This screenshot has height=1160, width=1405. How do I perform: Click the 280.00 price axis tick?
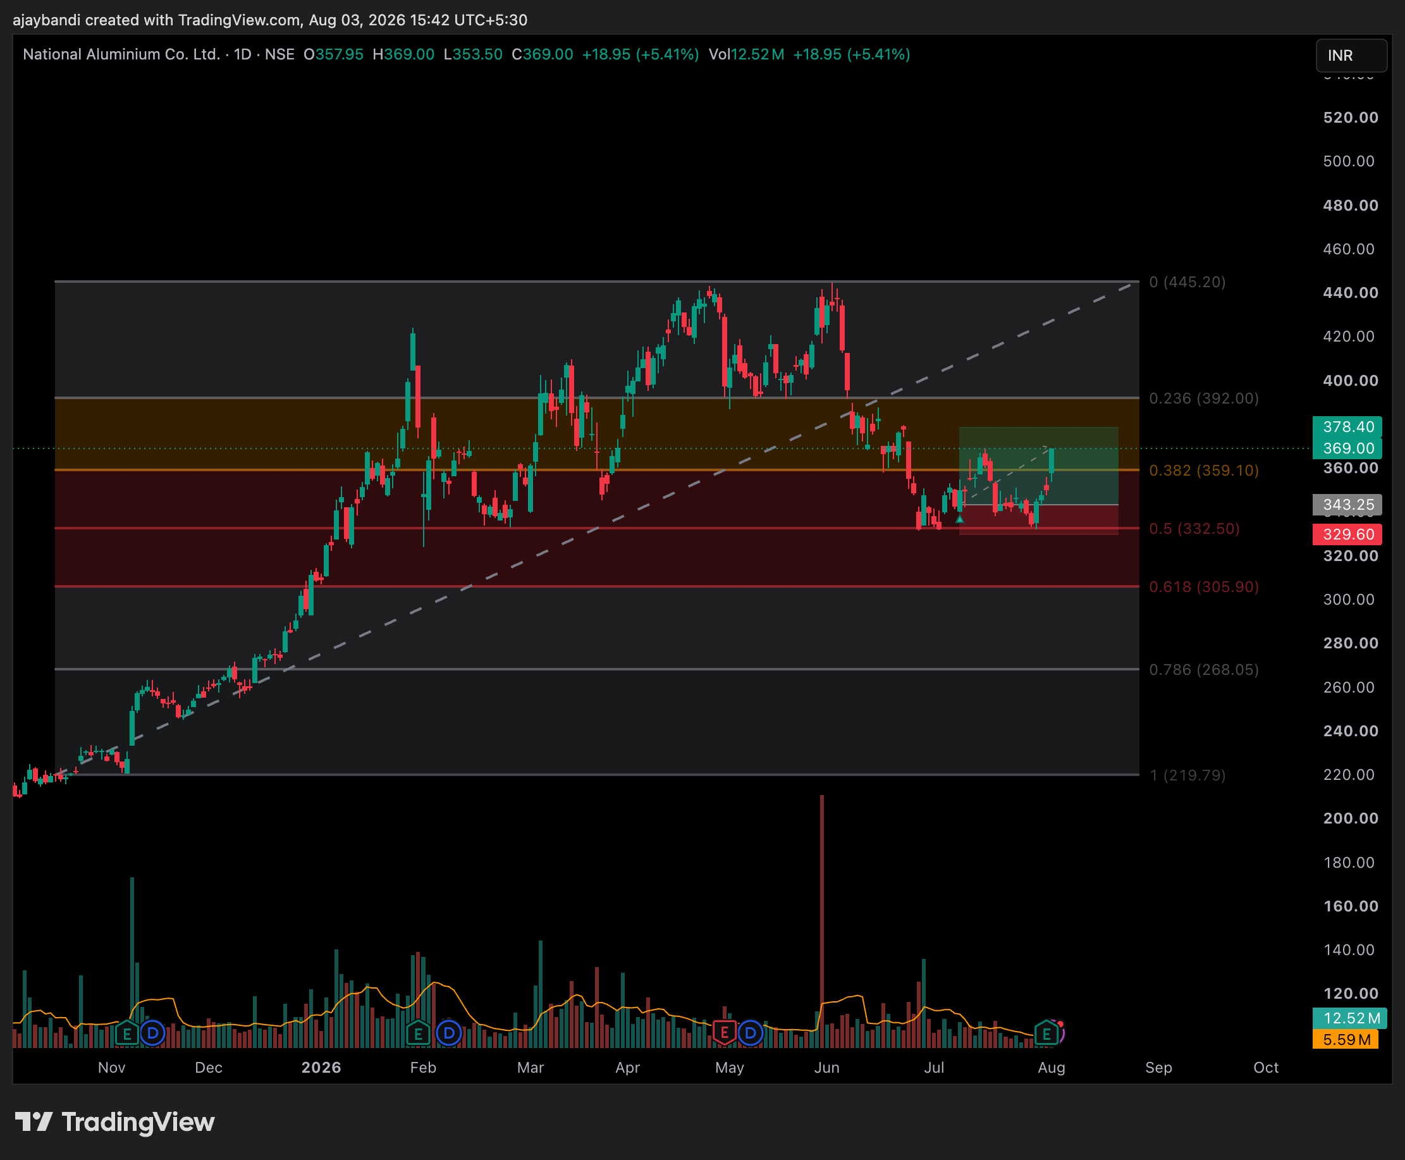pyautogui.click(x=1350, y=643)
